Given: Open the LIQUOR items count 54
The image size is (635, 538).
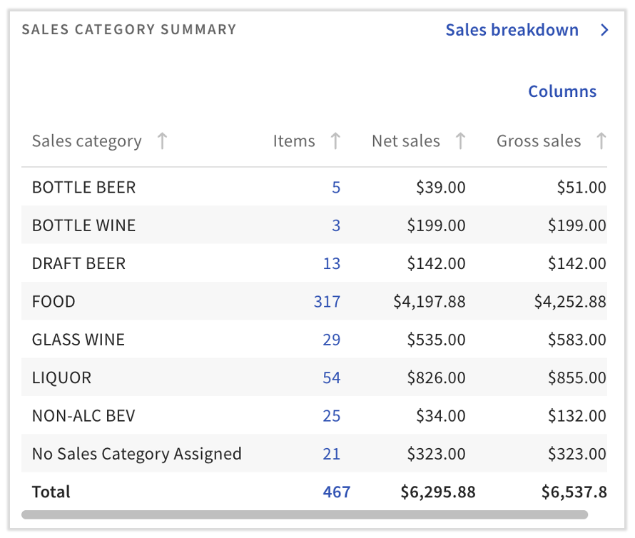Looking at the screenshot, I should pos(331,378).
